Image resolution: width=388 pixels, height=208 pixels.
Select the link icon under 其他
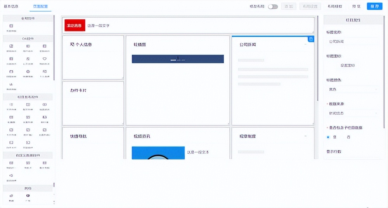(11, 196)
